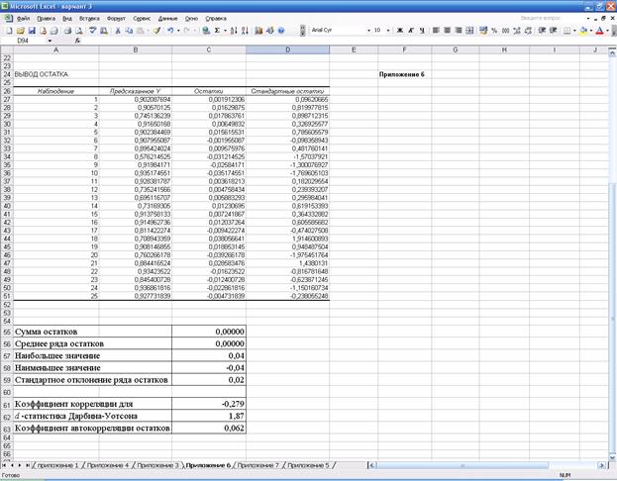Toggle Underline formatting button
Screen dimensions: 617x481
[422, 31]
